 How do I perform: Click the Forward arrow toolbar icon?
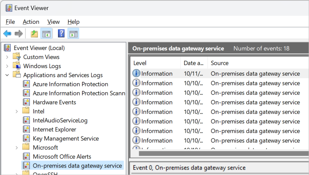click(x=19, y=34)
